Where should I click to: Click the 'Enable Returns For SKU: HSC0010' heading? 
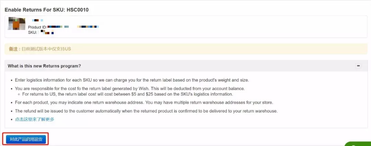coord(47,10)
